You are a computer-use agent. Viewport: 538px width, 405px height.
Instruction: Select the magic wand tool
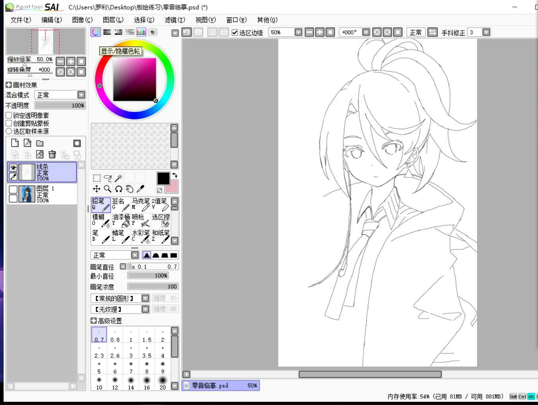118,178
